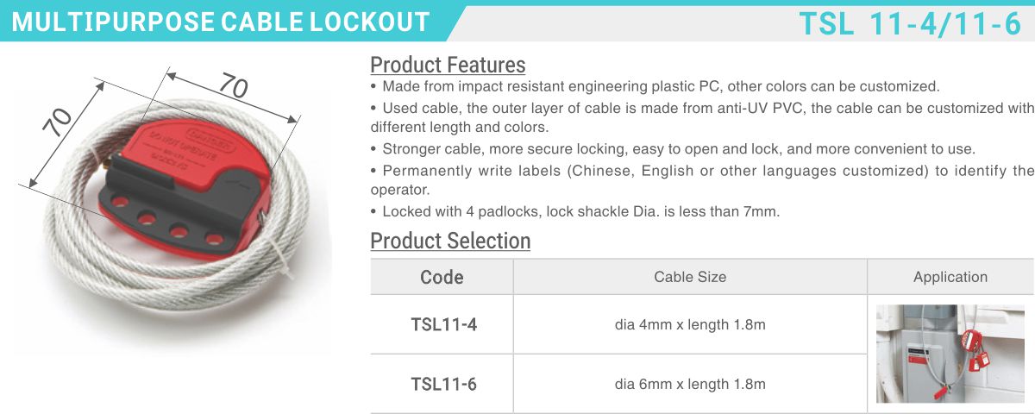Image resolution: width=1035 pixels, height=414 pixels.
Task: Click the stronger cable feature bullet
Action: tap(673, 148)
